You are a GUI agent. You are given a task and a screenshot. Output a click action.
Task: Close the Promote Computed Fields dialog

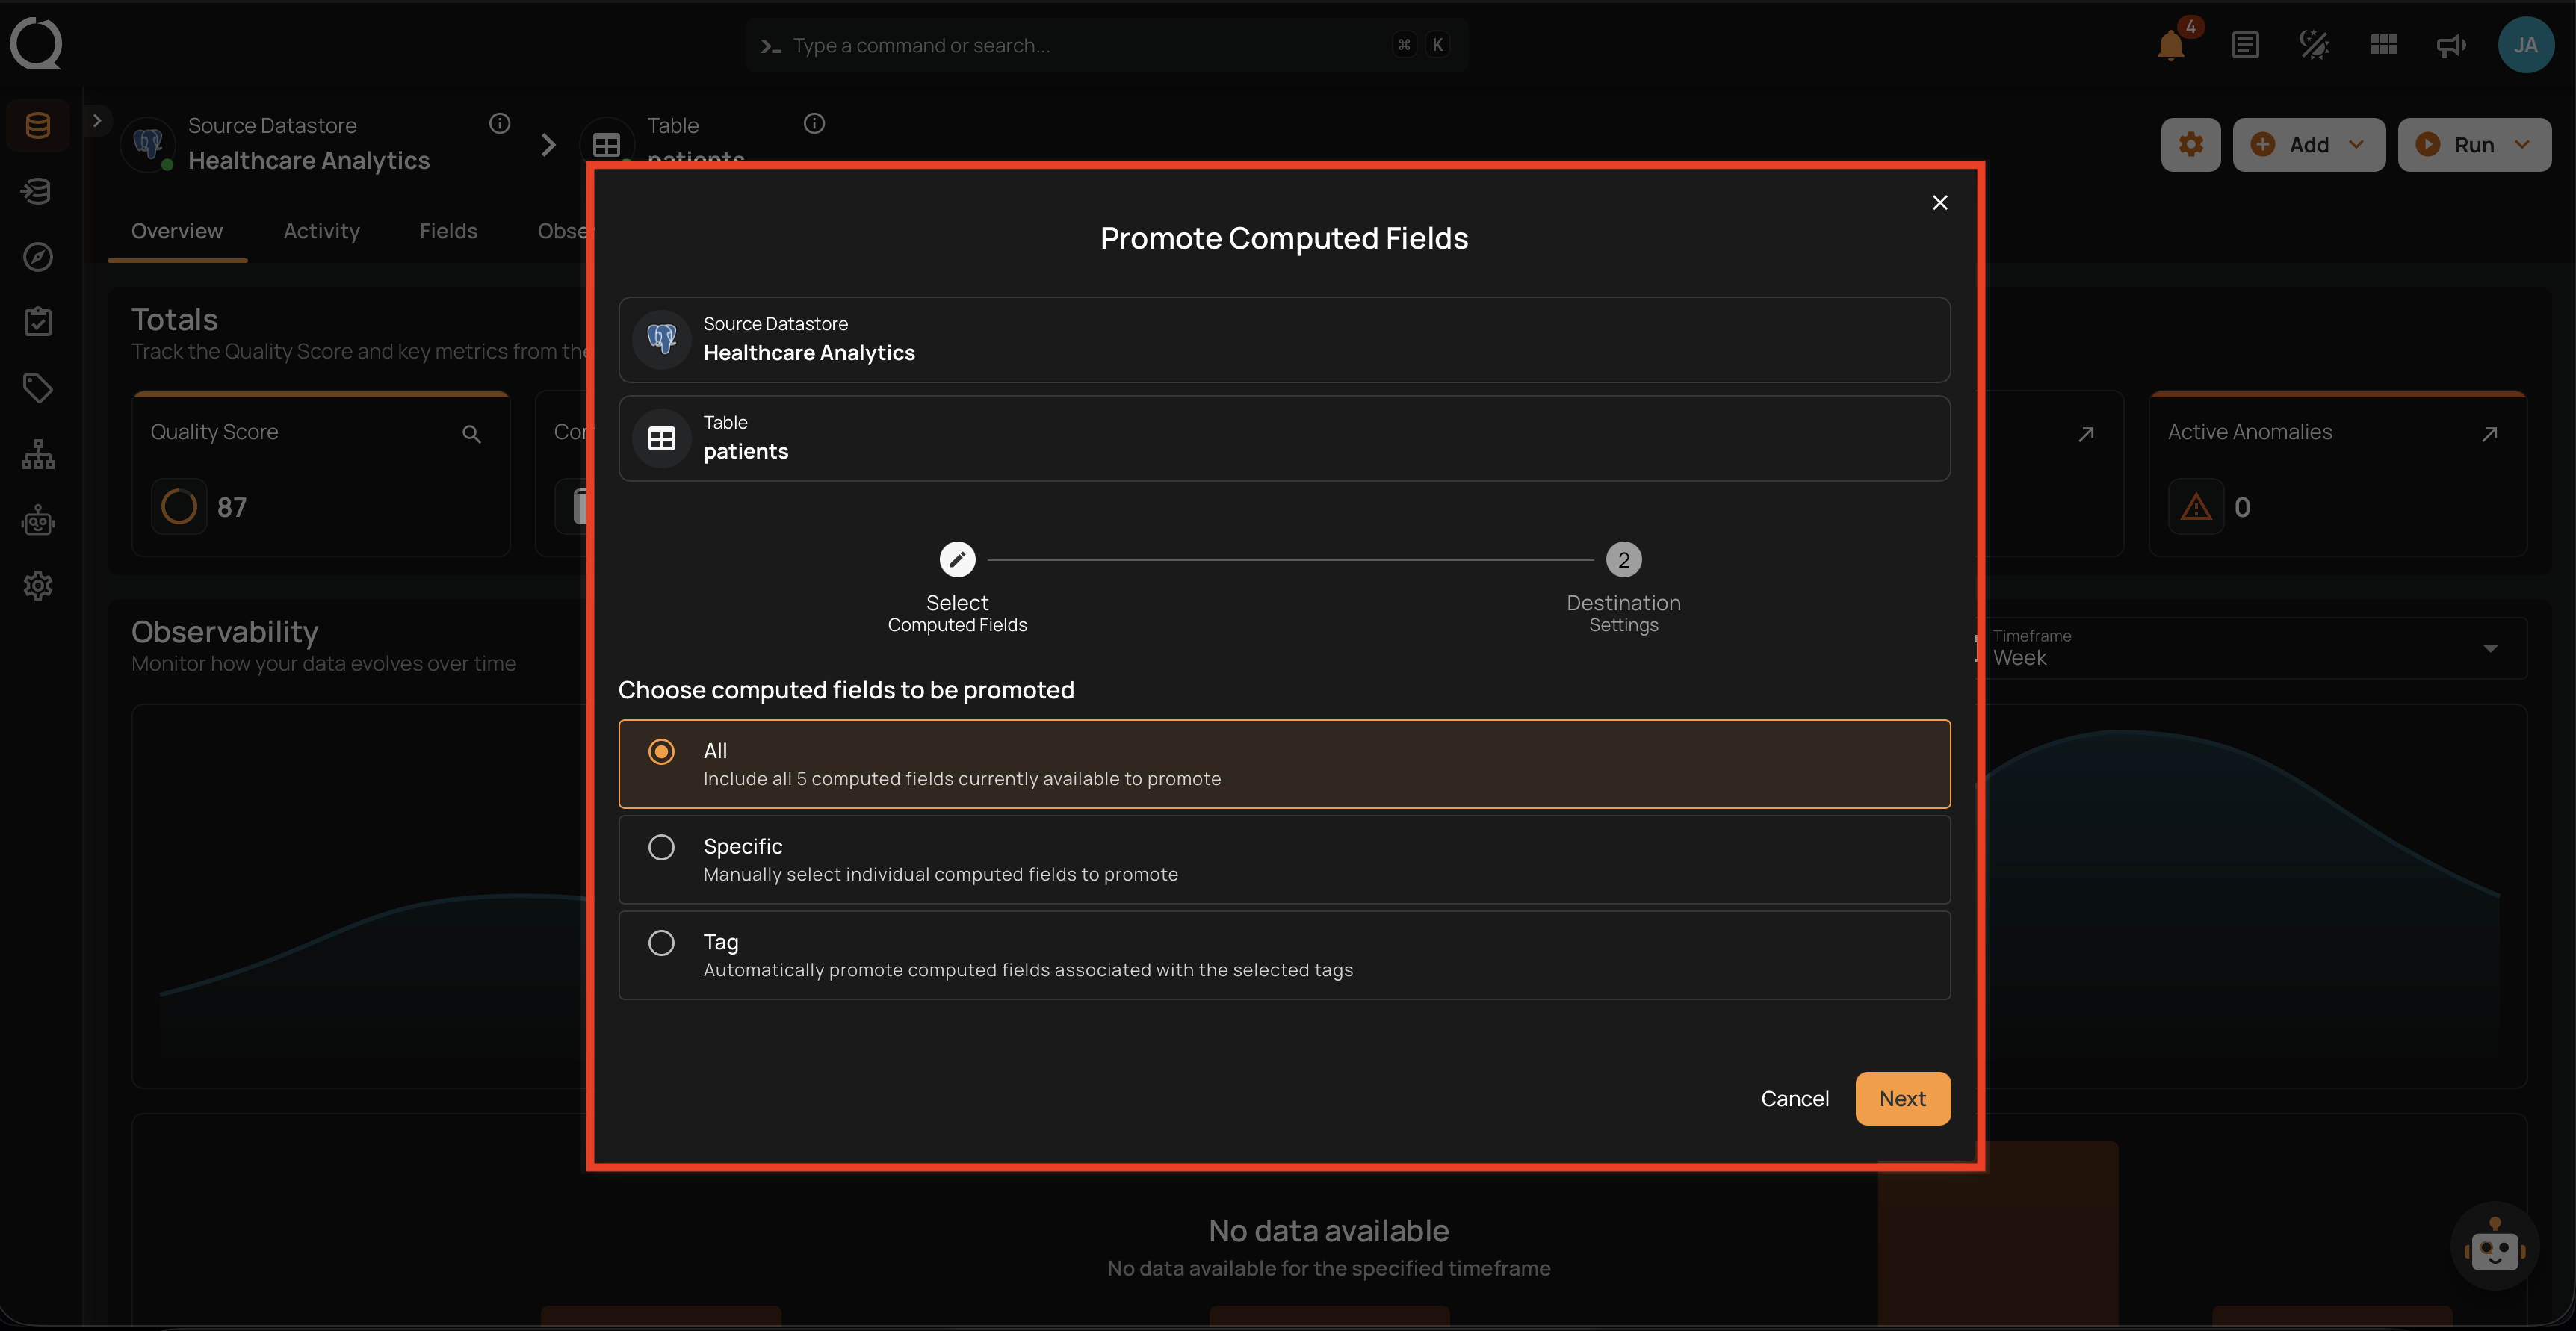(x=1939, y=202)
